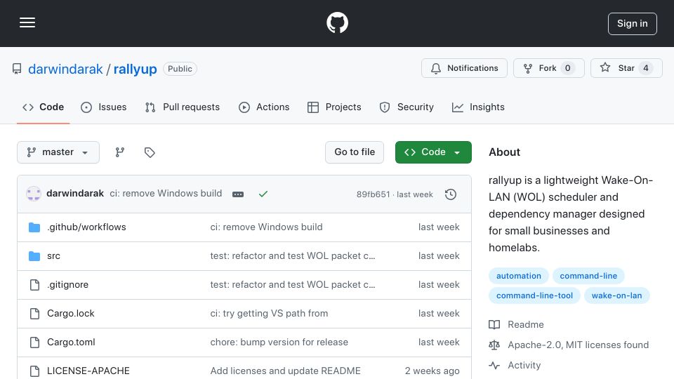Click the license scales icon
This screenshot has width=674, height=379.
[494, 345]
